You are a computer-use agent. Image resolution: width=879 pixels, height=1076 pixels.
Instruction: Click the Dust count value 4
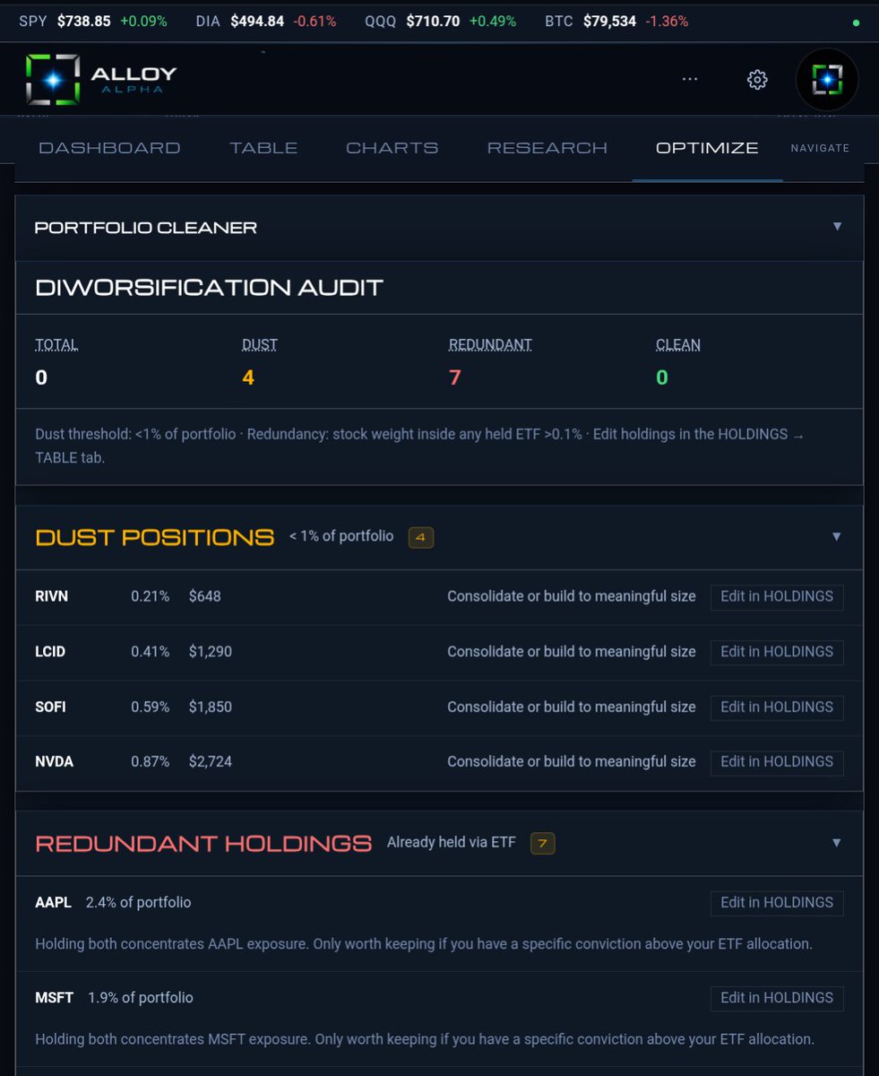click(248, 377)
